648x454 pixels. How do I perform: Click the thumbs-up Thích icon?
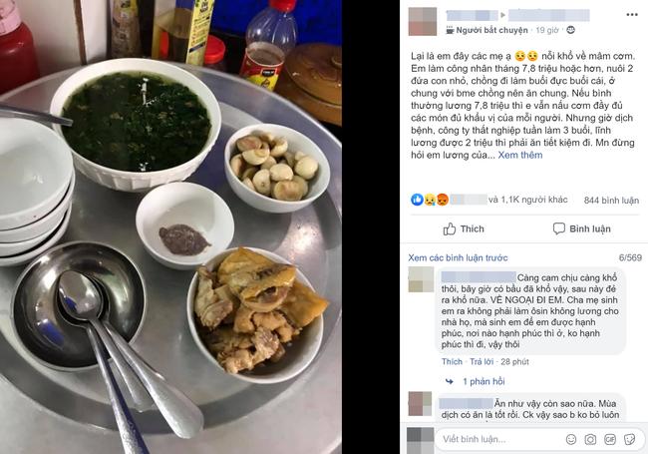tap(450, 228)
